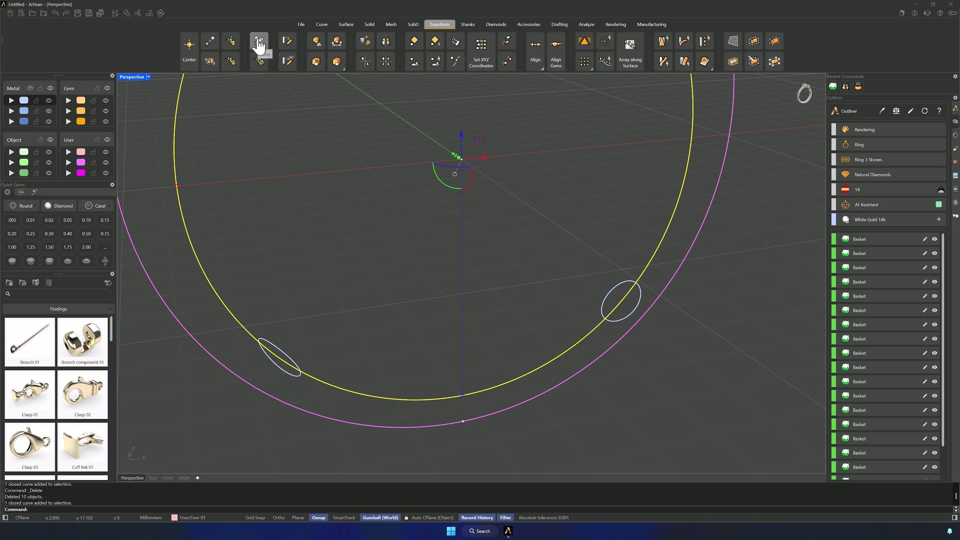Toggle visibility of the Gem layer group
The width and height of the screenshot is (960, 540).
pyautogui.click(x=107, y=88)
